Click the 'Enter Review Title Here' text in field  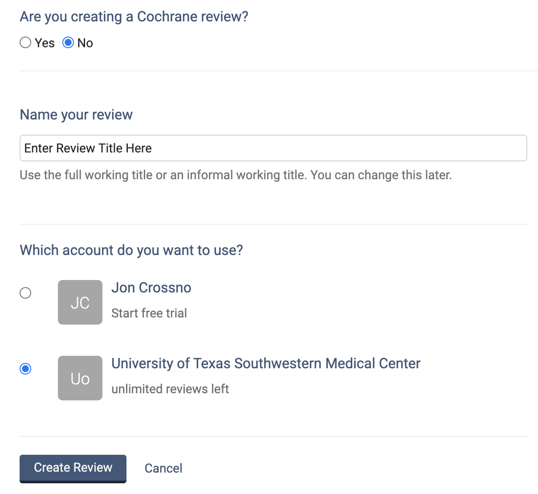[x=88, y=148]
